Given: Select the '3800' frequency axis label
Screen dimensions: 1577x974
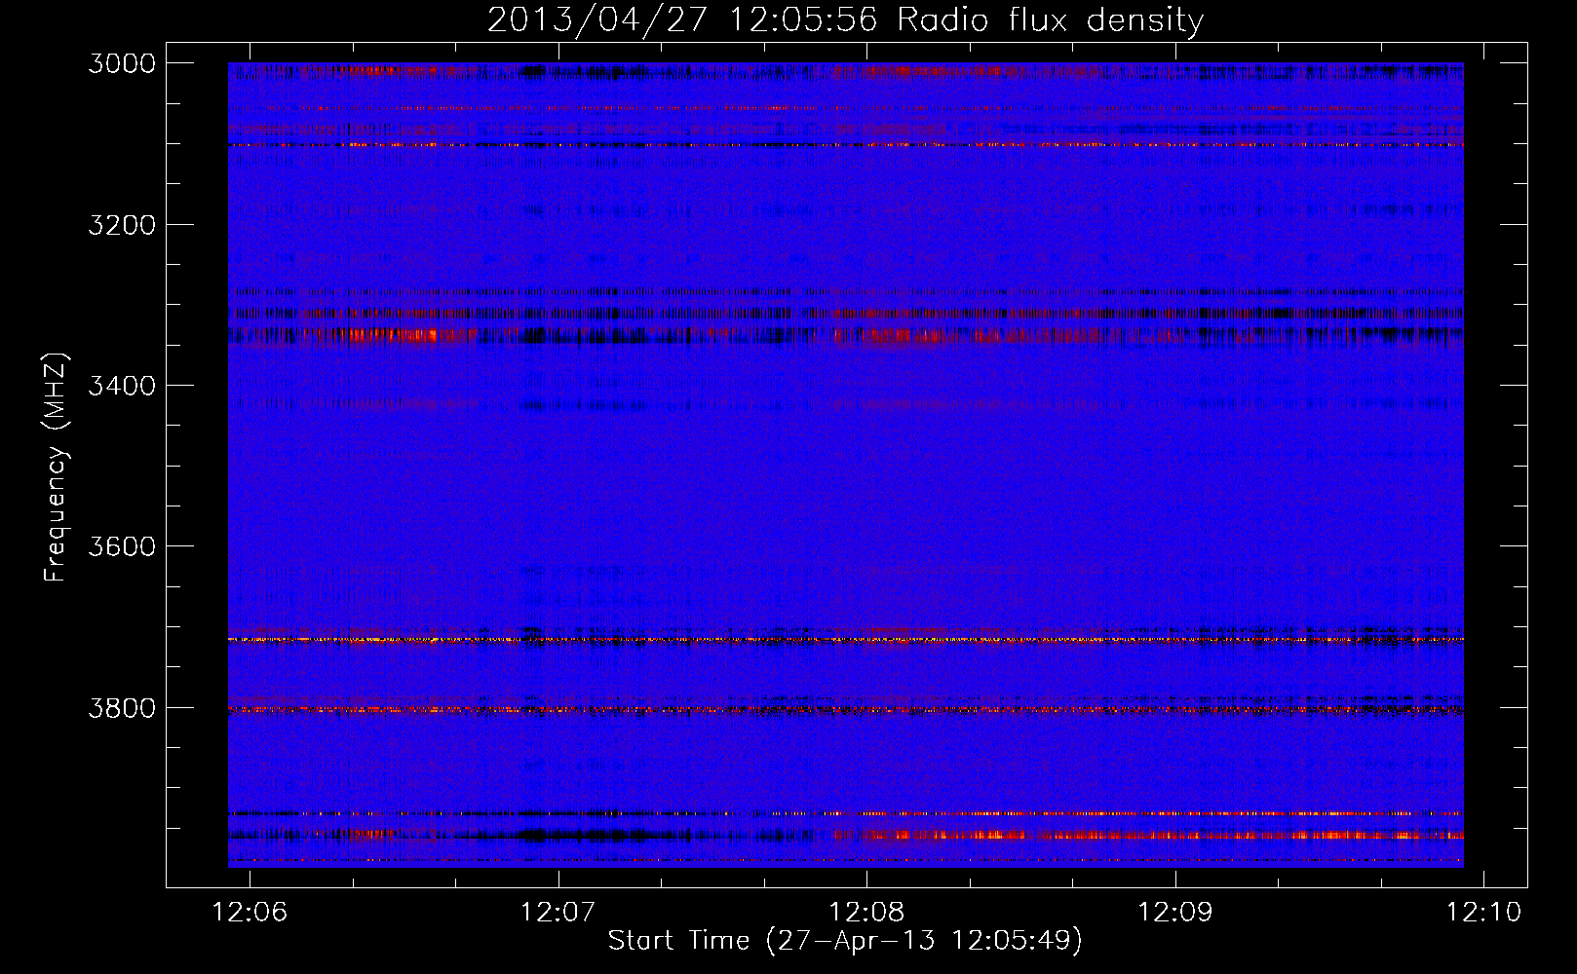Looking at the screenshot, I should coord(122,708).
